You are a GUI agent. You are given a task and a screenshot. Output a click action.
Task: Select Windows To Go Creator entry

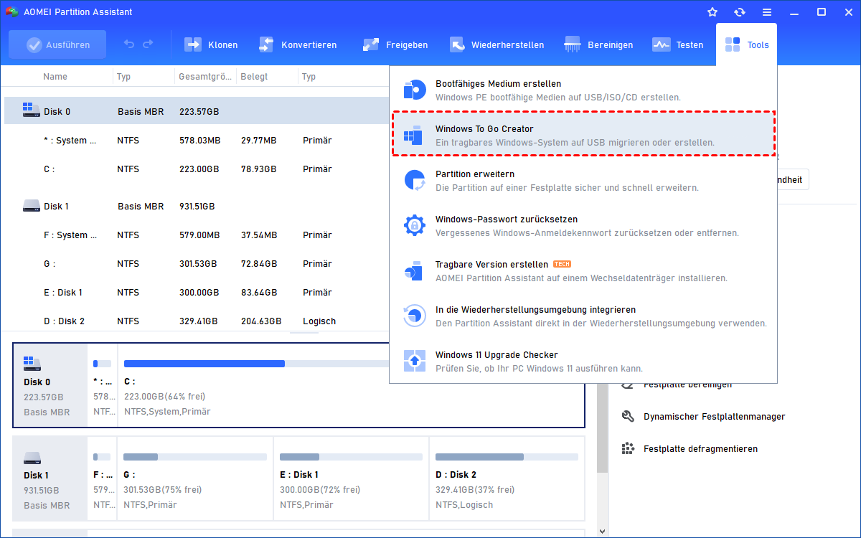(583, 136)
